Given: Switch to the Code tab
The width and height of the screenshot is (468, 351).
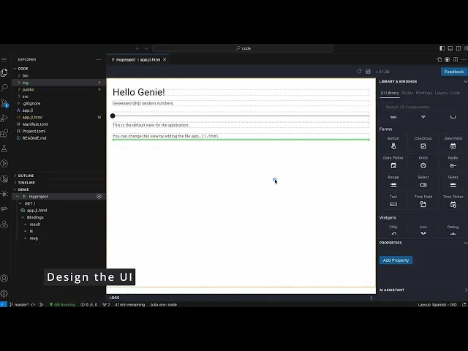Looking at the screenshot, I should click(455, 93).
